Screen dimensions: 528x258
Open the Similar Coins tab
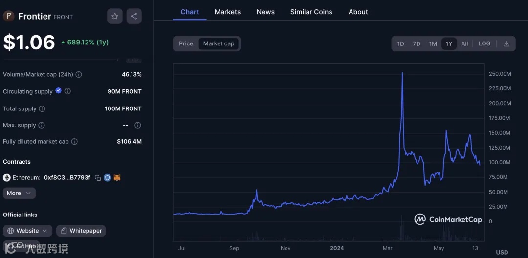coord(311,12)
